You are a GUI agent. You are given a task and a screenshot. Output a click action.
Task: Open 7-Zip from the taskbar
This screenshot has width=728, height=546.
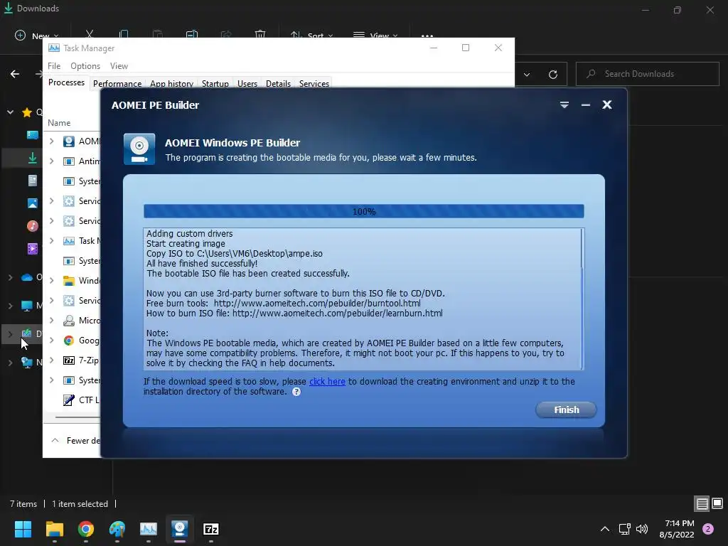point(210,529)
